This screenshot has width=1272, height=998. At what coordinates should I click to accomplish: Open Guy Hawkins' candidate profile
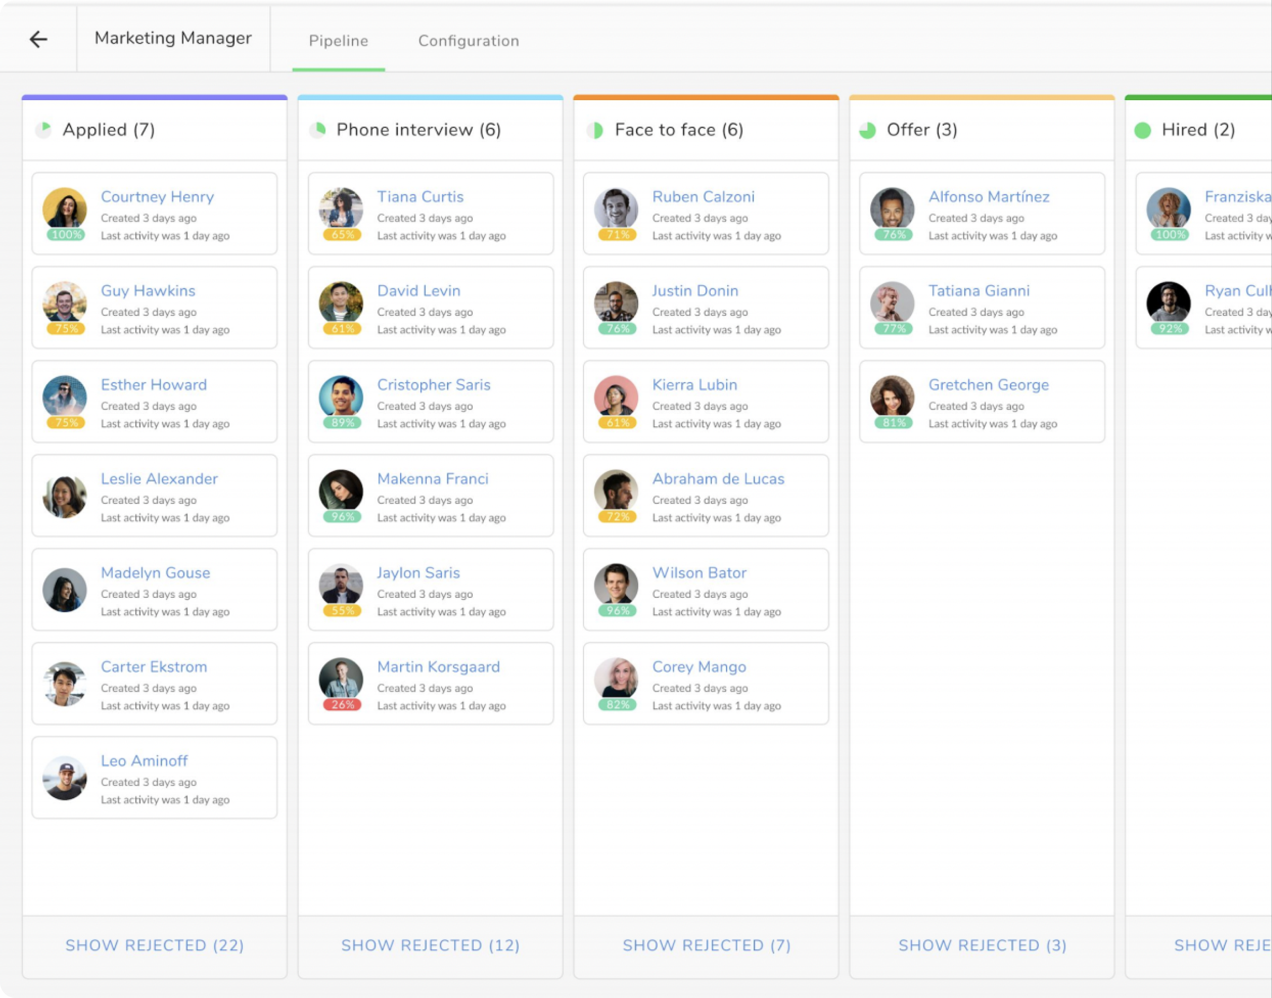point(148,290)
